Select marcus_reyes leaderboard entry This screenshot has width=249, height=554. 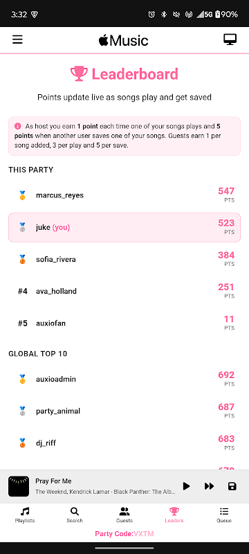point(124,195)
